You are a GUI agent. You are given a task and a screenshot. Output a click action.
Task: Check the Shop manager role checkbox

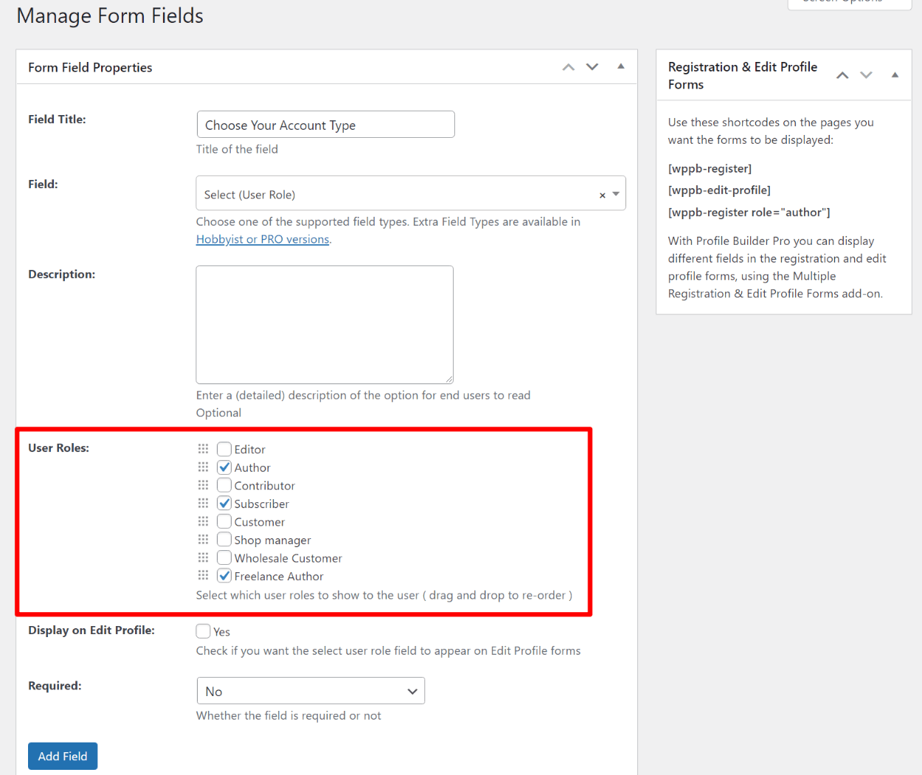(224, 539)
